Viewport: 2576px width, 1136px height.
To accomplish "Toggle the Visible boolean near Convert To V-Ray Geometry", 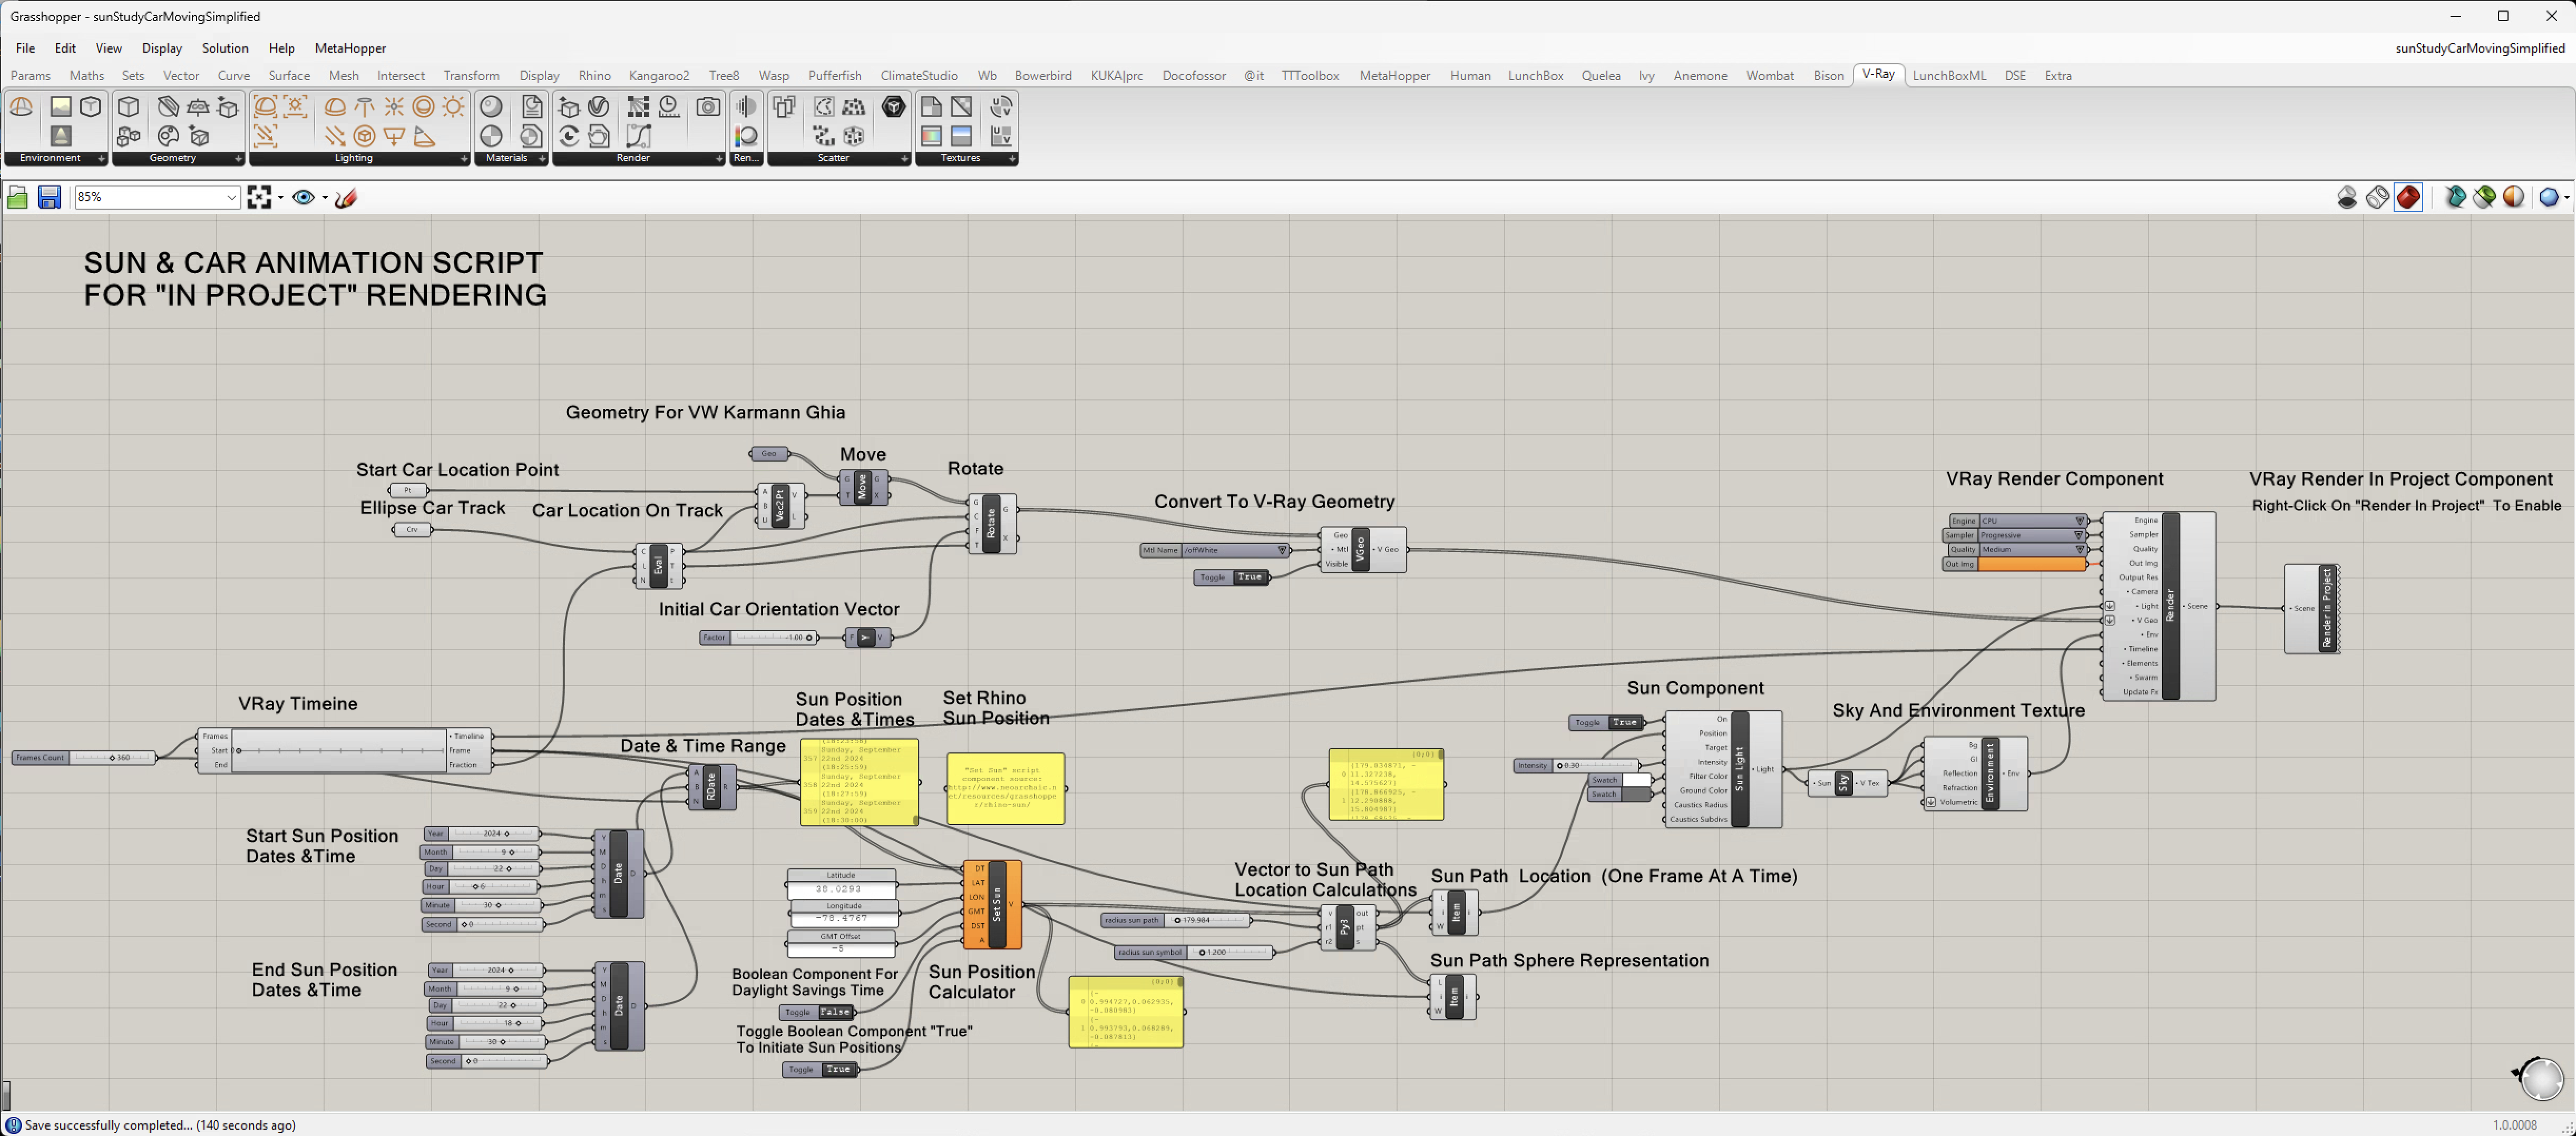I will point(1249,577).
